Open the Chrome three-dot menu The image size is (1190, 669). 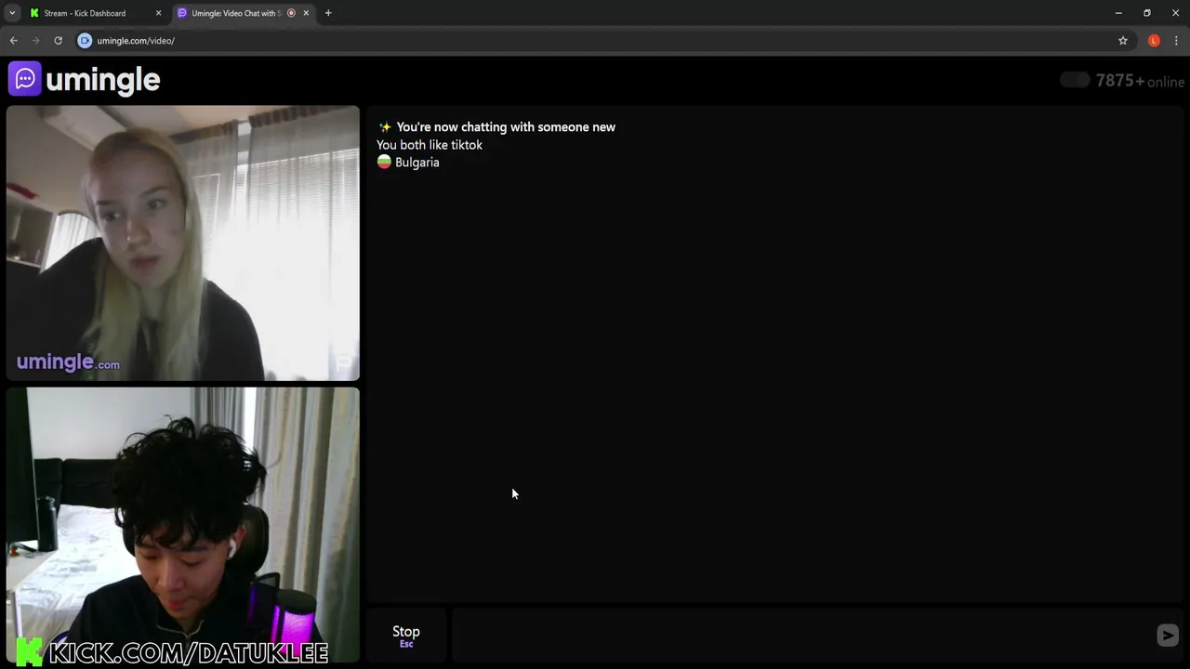[x=1176, y=41]
